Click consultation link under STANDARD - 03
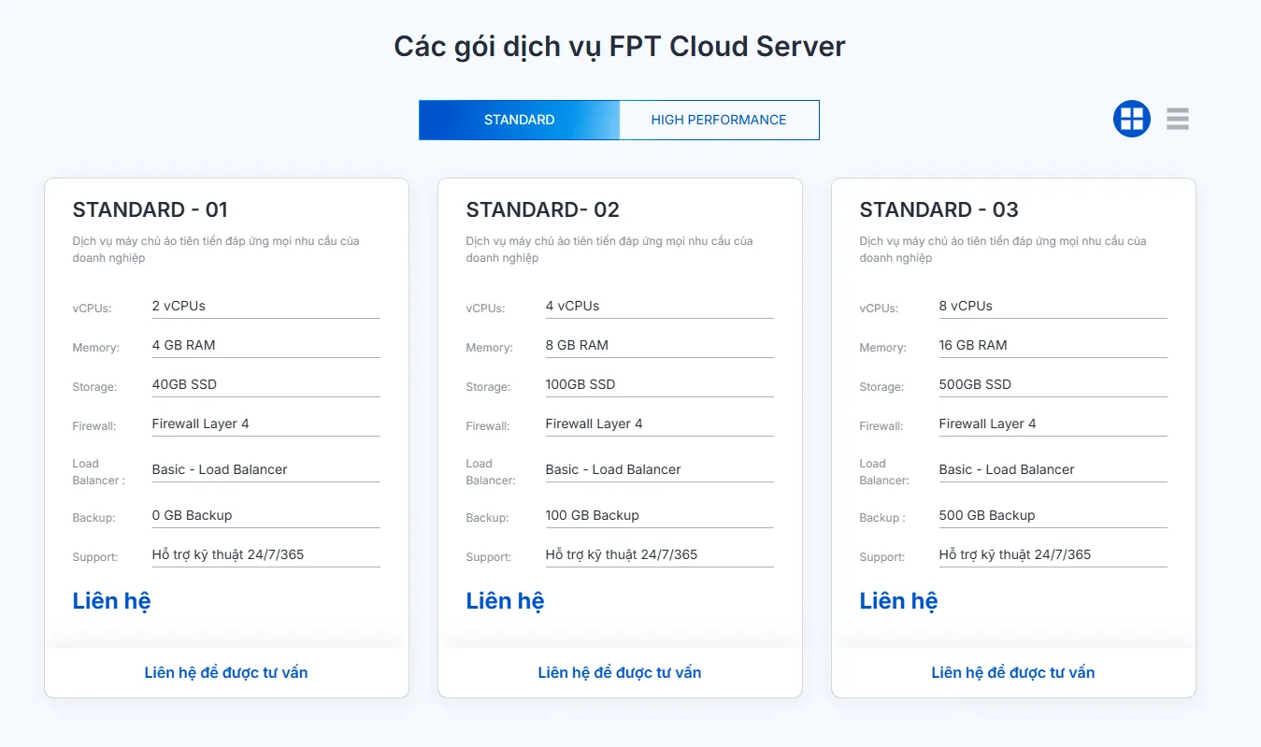This screenshot has height=747, width=1261. (1013, 672)
